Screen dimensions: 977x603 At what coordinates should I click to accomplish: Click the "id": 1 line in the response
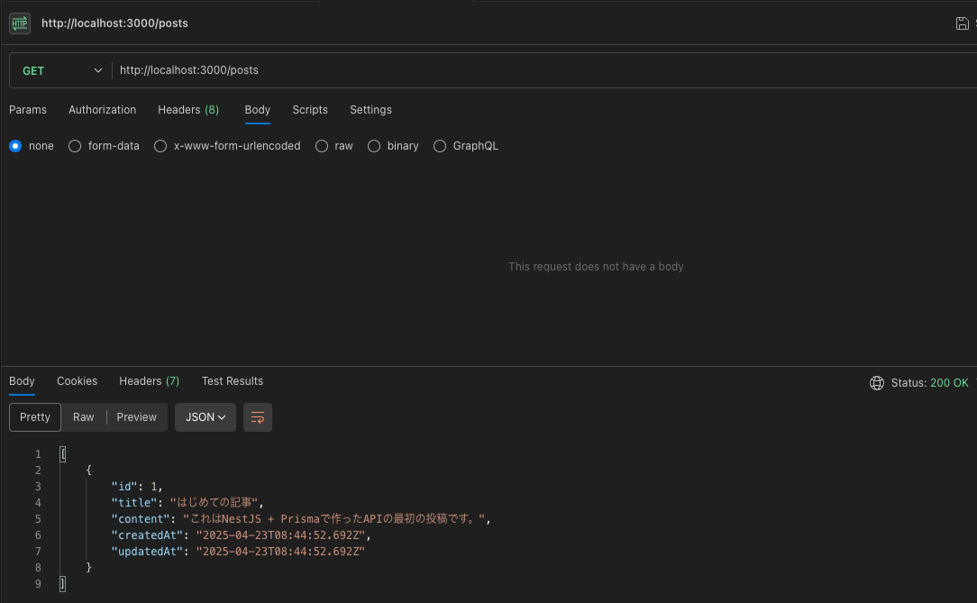pyautogui.click(x=136, y=487)
